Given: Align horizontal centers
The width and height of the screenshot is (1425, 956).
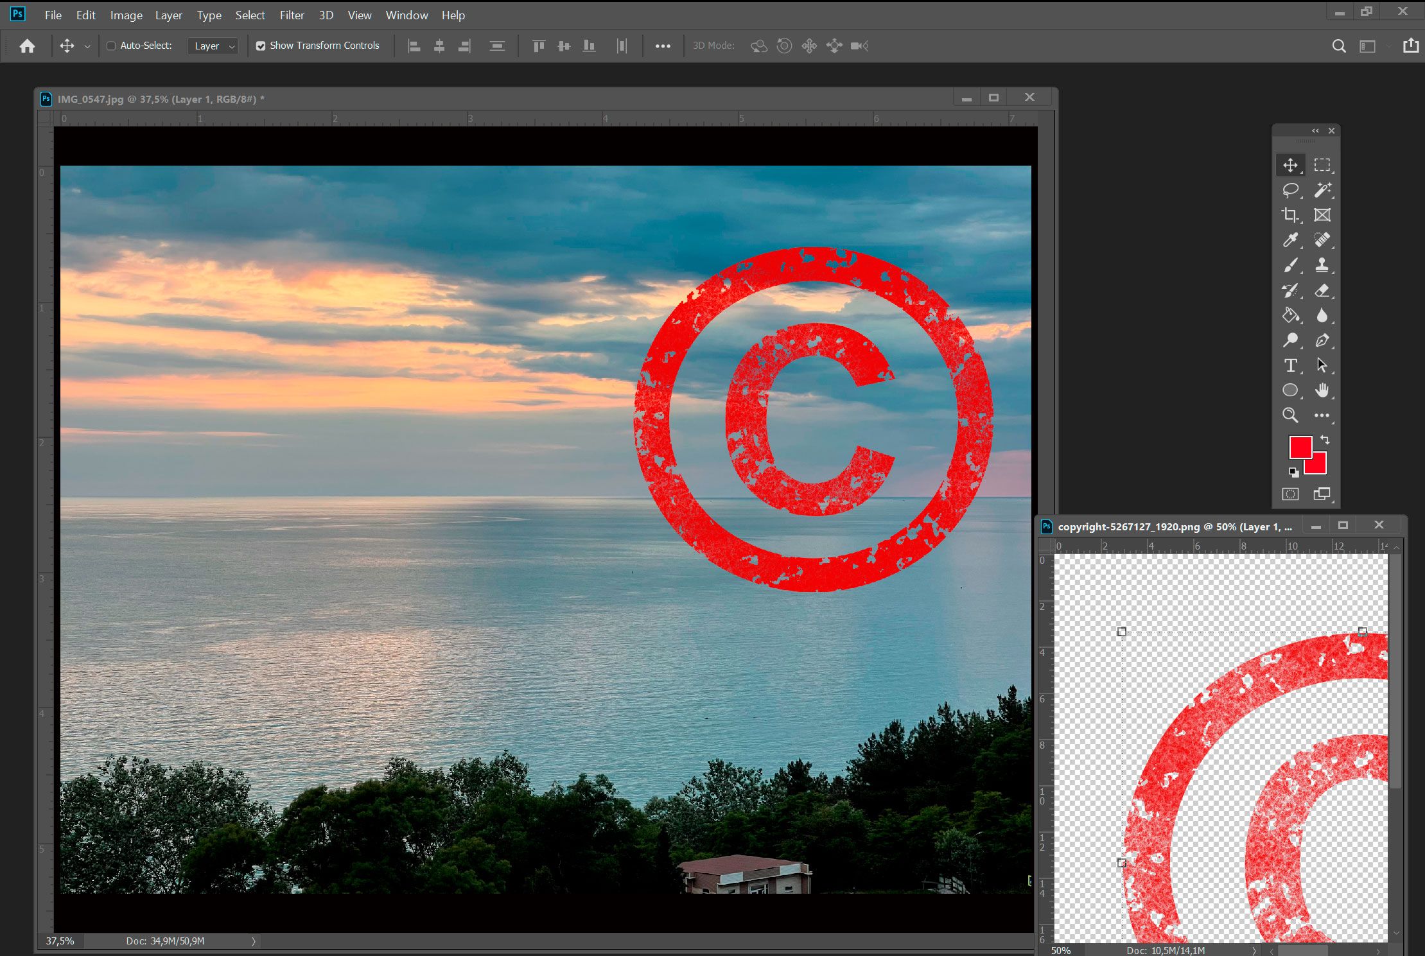Looking at the screenshot, I should (439, 46).
